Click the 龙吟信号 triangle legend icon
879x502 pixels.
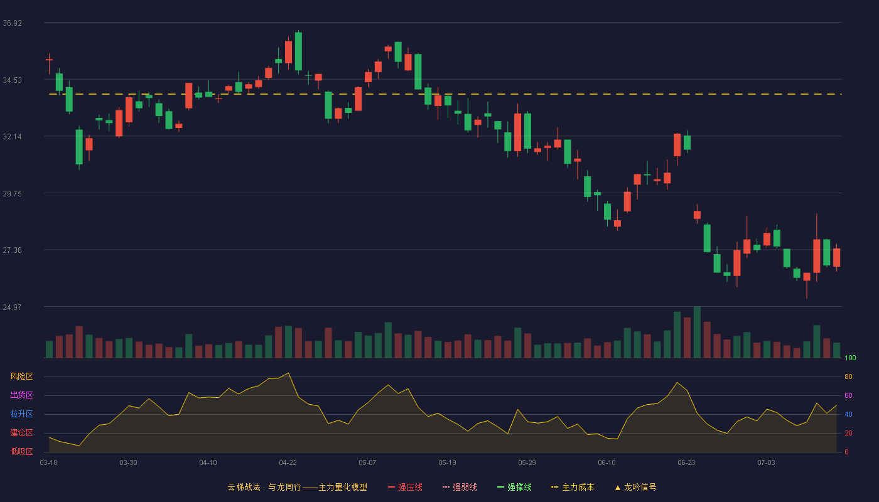point(617,487)
